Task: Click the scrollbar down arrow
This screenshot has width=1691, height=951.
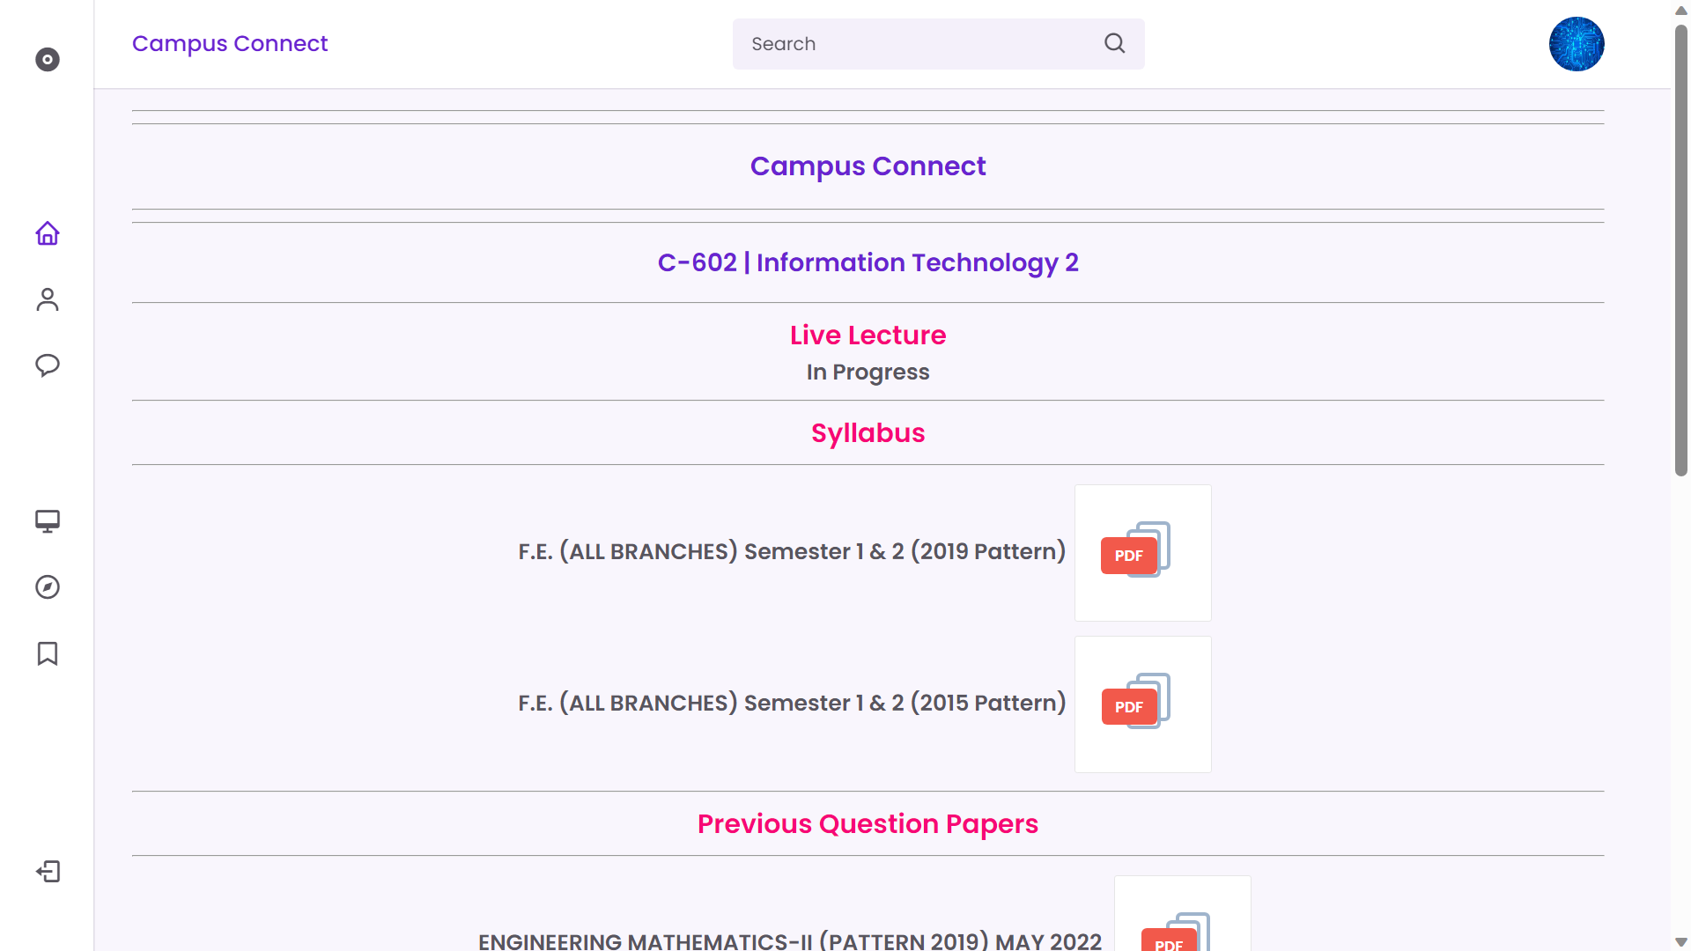Action: pyautogui.click(x=1680, y=942)
